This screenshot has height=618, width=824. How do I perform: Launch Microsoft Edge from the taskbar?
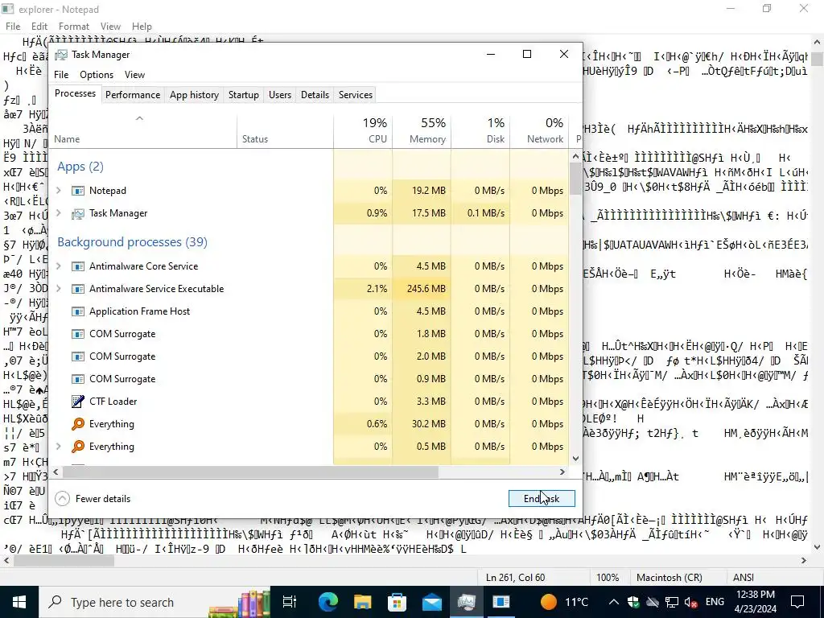328,602
